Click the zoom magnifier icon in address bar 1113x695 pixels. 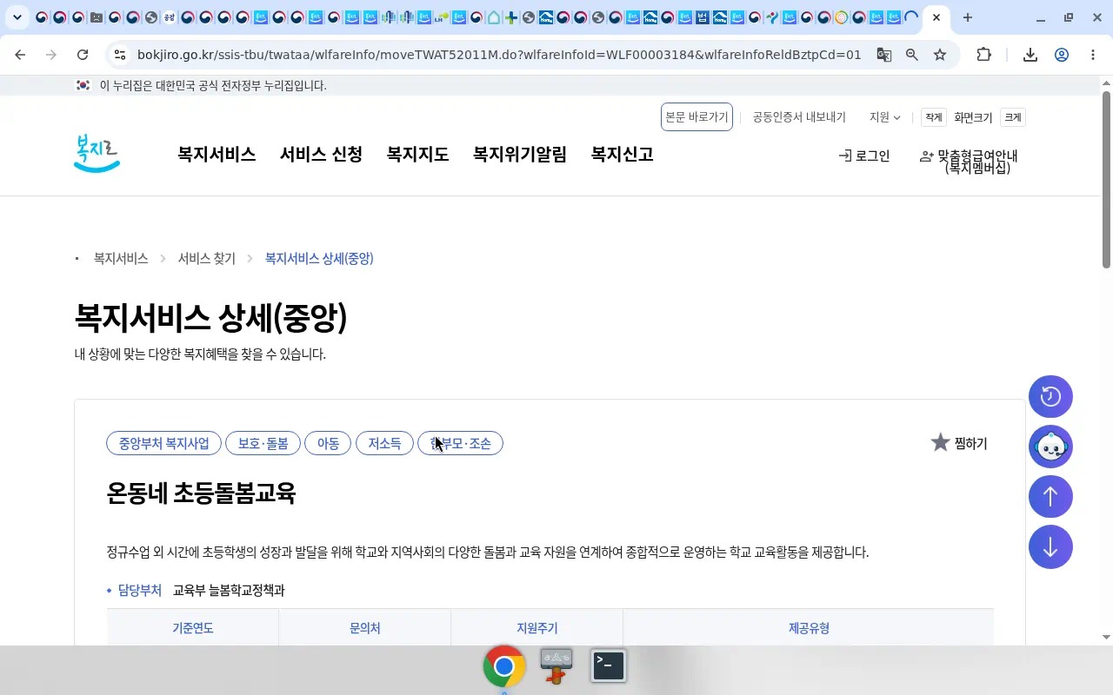912,55
